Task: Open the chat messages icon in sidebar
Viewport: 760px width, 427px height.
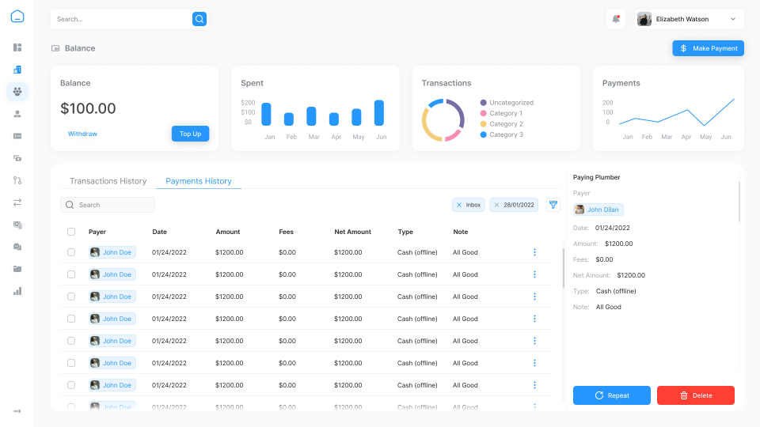Action: point(17,247)
